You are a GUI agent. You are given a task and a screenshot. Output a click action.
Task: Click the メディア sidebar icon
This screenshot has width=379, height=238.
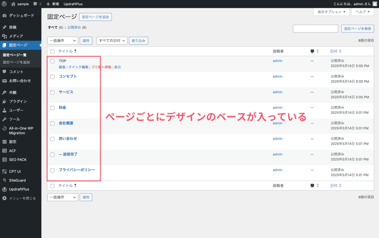coord(4,36)
